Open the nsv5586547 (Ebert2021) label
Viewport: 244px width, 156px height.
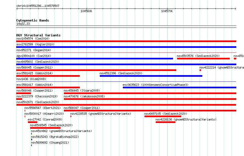[x=42, y=108]
